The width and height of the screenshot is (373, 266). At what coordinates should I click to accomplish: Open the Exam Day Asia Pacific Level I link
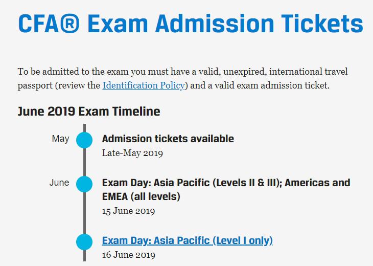pyautogui.click(x=187, y=240)
